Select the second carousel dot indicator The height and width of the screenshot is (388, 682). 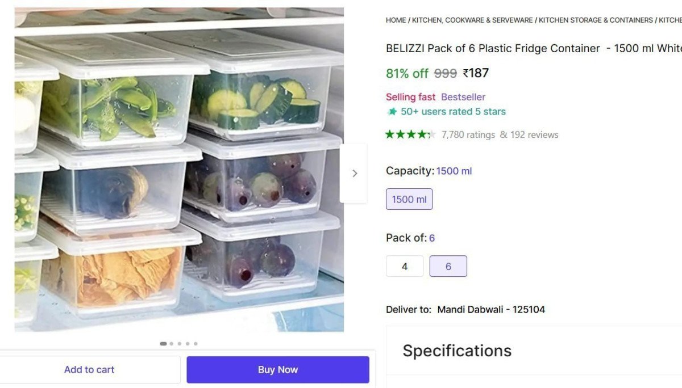pyautogui.click(x=171, y=343)
